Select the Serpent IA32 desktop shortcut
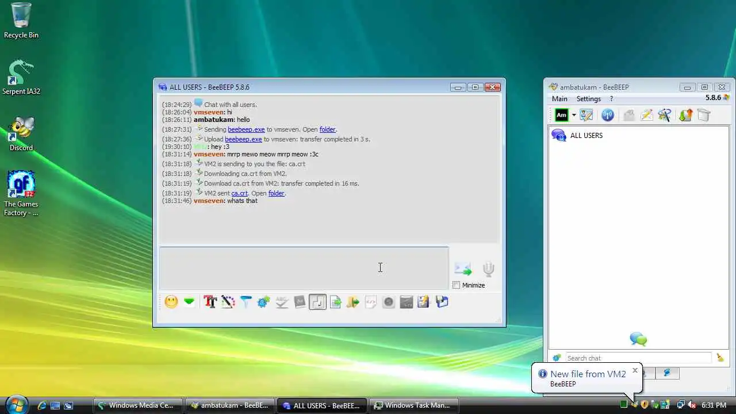Screen dimensions: 736x414 (21, 77)
